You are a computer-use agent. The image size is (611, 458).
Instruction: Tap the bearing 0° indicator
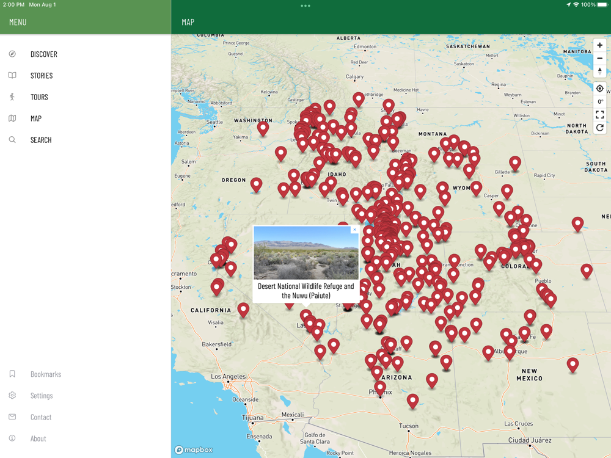point(600,101)
